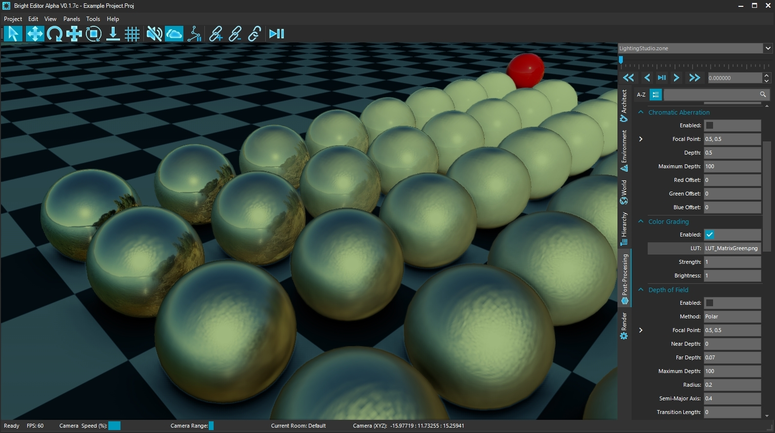This screenshot has height=433, width=775.
Task: Open the Panels menu
Action: point(72,19)
